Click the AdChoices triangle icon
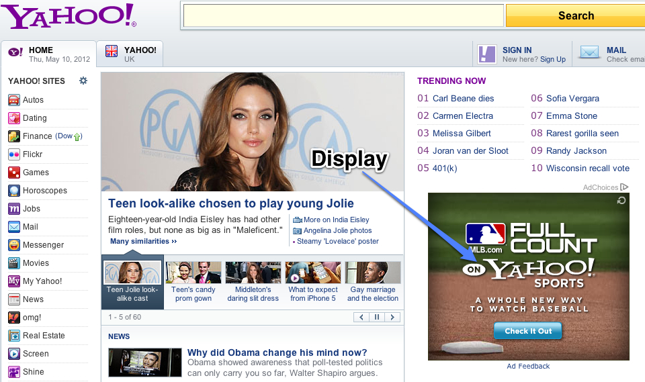Viewport: 645px width, 382px height. pos(624,187)
